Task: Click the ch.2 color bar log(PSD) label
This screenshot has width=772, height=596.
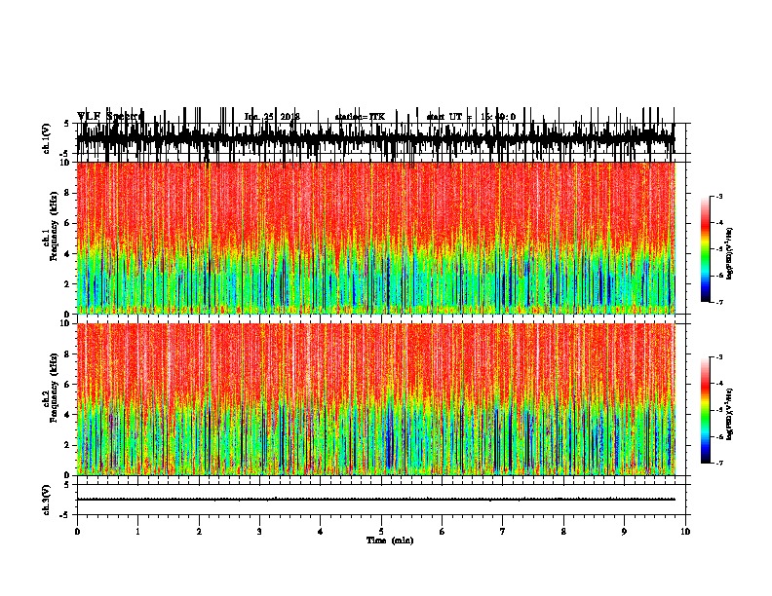Action: tap(730, 415)
